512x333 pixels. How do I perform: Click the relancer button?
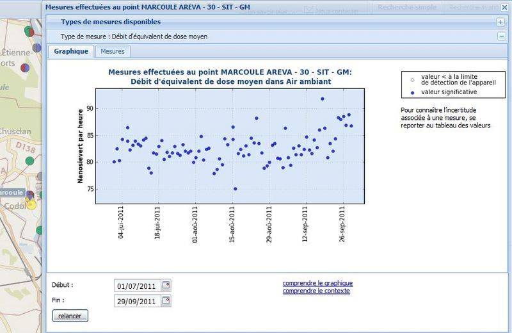point(70,316)
